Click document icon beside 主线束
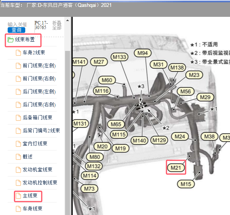This screenshot has height=215, width=230. point(18,196)
